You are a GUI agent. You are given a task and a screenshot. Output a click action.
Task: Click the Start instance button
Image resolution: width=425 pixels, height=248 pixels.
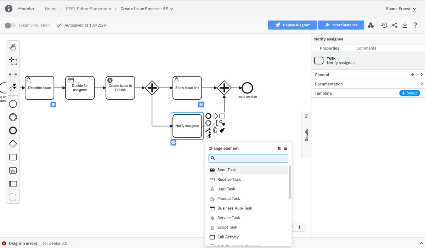pos(341,25)
